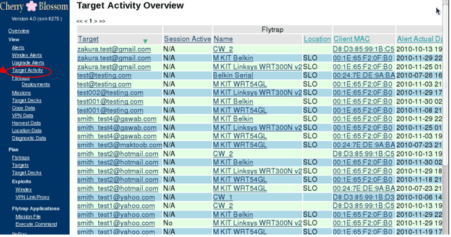451x237 pixels.
Task: Open Windex under Exploits
Action: point(23,189)
